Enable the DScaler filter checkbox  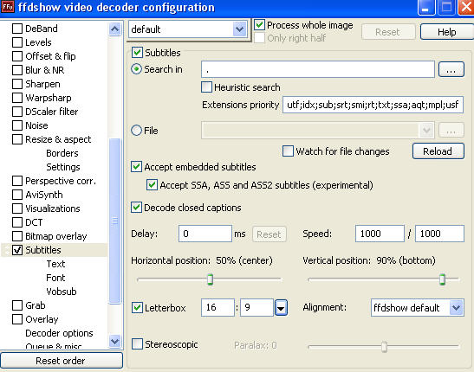(17, 112)
